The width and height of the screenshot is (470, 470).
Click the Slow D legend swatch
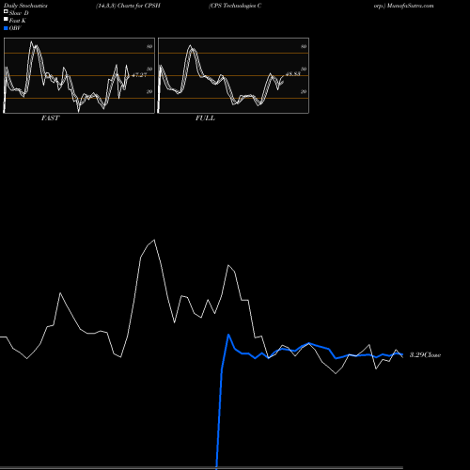6,12
